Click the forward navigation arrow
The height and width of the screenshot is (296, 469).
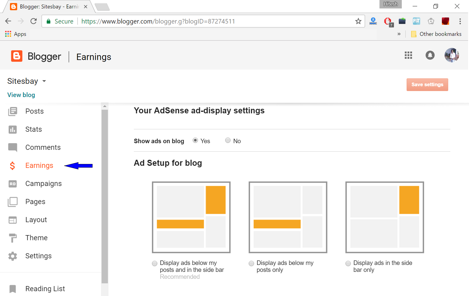pos(21,21)
